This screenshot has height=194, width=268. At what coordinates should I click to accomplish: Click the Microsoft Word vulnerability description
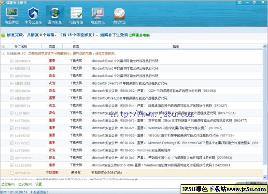[x=125, y=68]
